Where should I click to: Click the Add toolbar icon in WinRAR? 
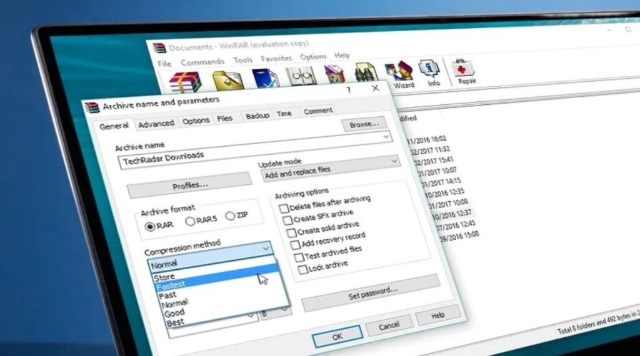[186, 82]
